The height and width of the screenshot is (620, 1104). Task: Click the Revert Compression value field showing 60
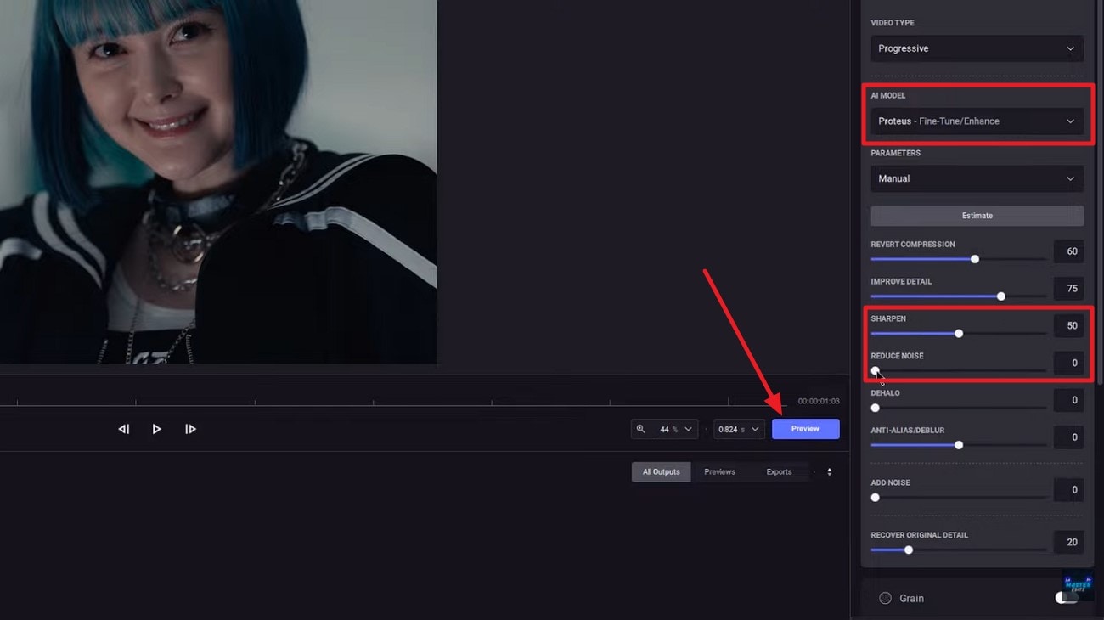(x=1068, y=251)
